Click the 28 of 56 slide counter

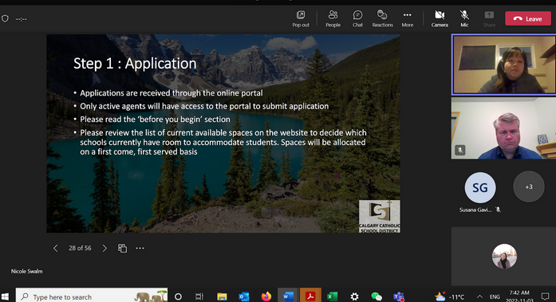tap(80, 248)
